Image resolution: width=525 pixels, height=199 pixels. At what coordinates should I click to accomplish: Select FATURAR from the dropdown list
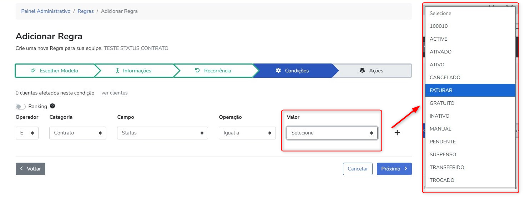point(441,90)
